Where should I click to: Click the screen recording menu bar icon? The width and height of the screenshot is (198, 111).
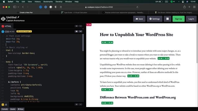pyautogui.click(x=166, y=2)
